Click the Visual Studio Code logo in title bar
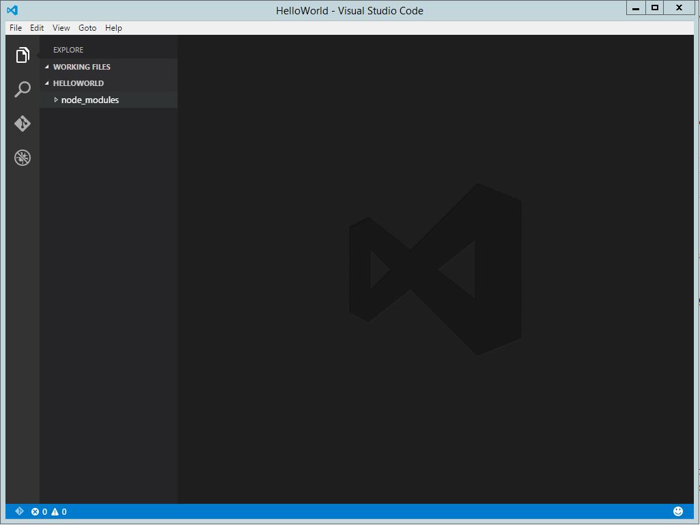The width and height of the screenshot is (700, 525). (x=12, y=10)
